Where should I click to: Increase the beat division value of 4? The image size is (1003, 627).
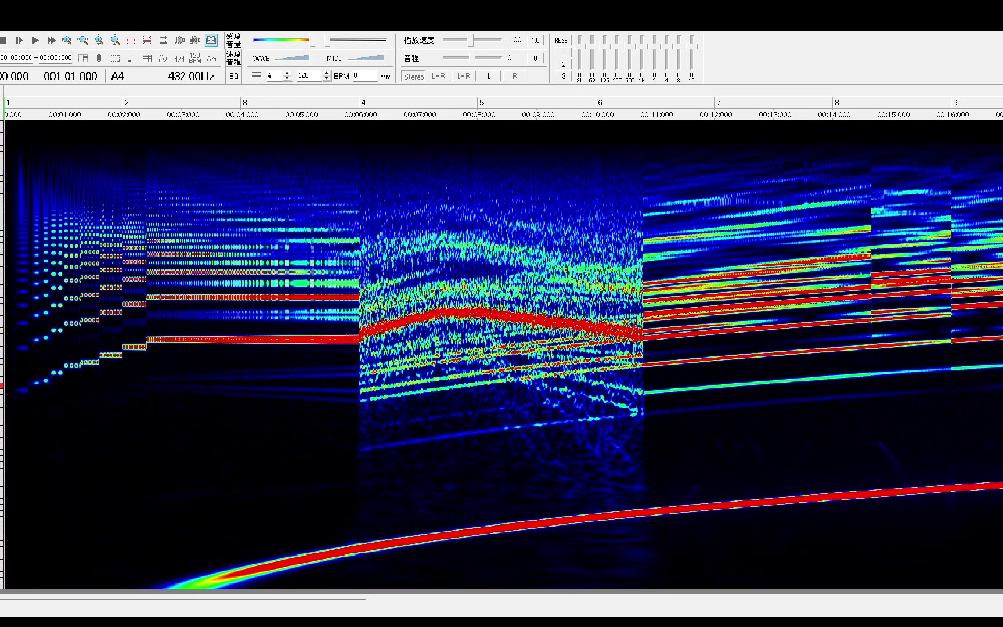point(287,73)
